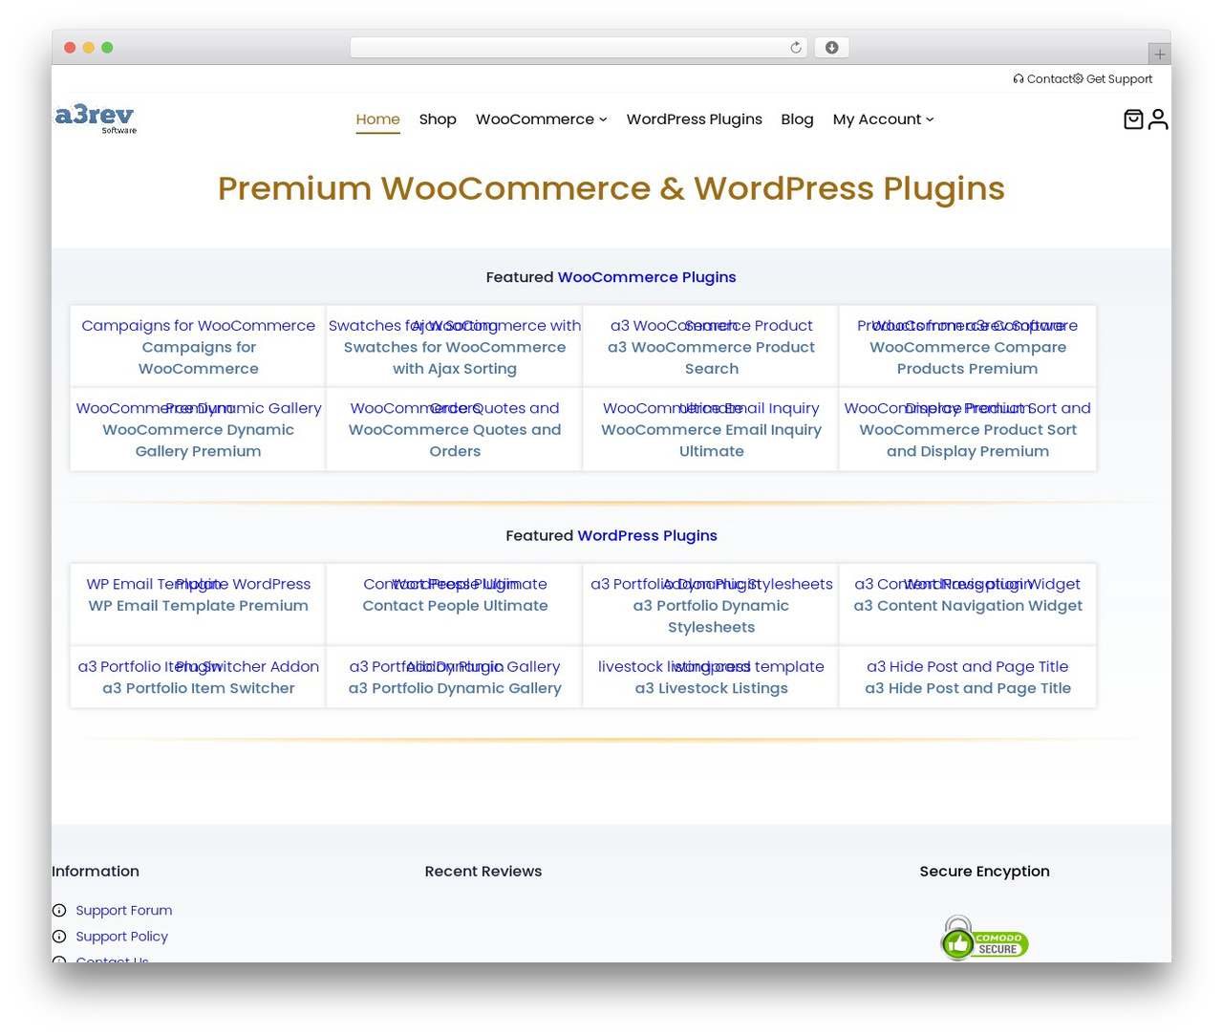Open the shopping cart bag icon
This screenshot has width=1223, height=1036.
(x=1133, y=119)
